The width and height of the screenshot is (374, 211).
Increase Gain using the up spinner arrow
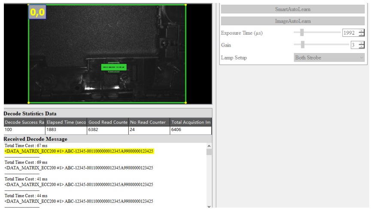tap(362, 43)
